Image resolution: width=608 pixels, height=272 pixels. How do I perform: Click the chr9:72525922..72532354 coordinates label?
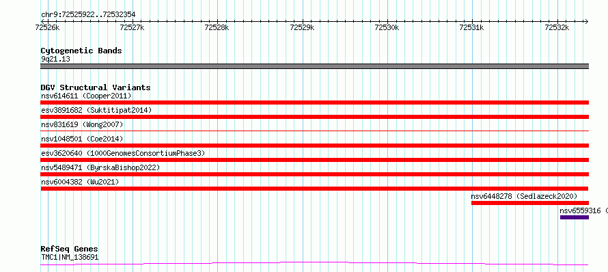[x=88, y=15]
